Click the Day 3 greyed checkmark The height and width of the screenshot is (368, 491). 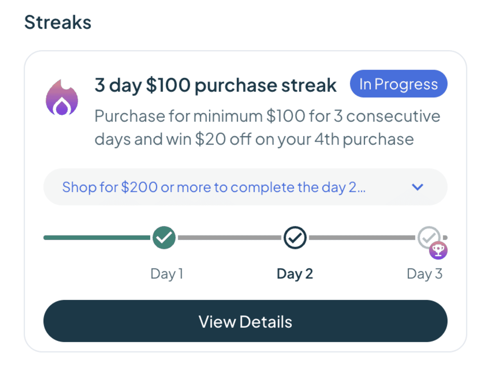[428, 237]
